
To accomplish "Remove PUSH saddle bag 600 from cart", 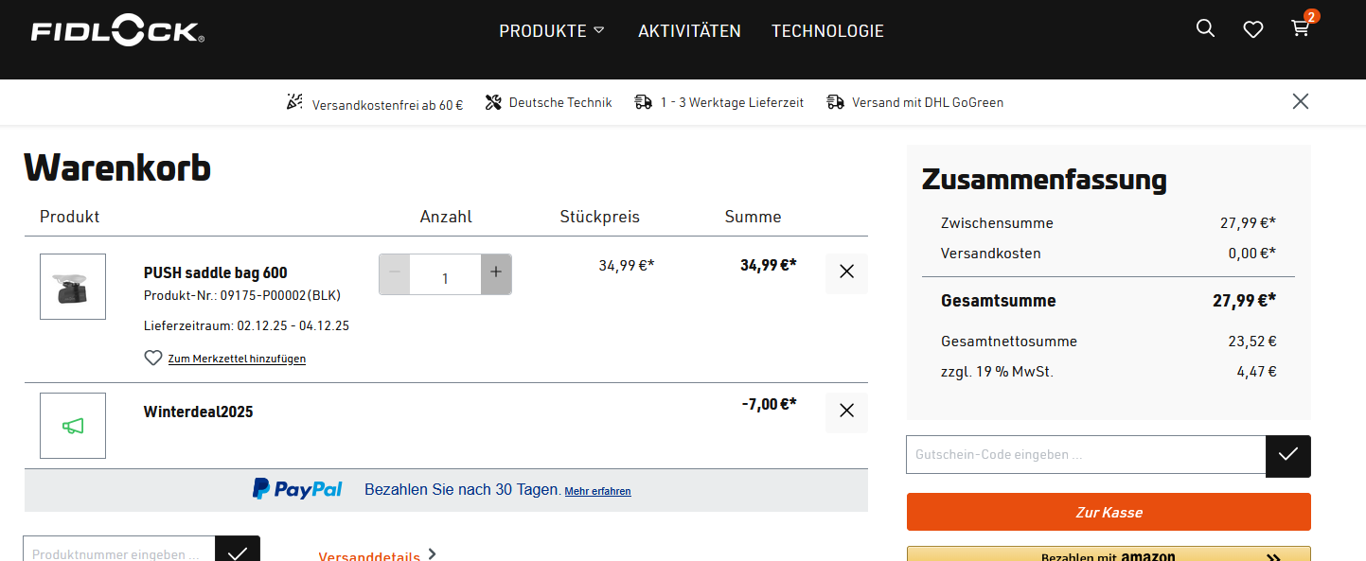I will pos(846,272).
